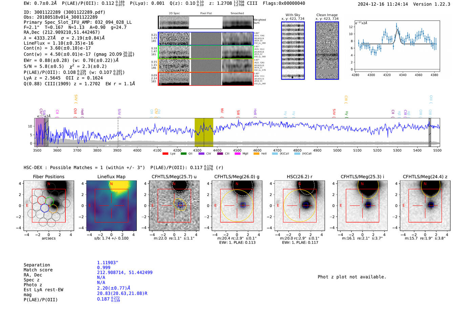Click the magenta MgII legend swatch
The height and width of the screenshot is (323, 474).
[237, 154]
